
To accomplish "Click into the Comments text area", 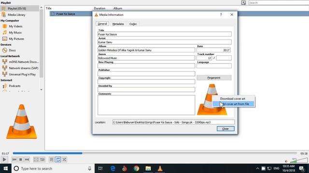I will point(146,105).
